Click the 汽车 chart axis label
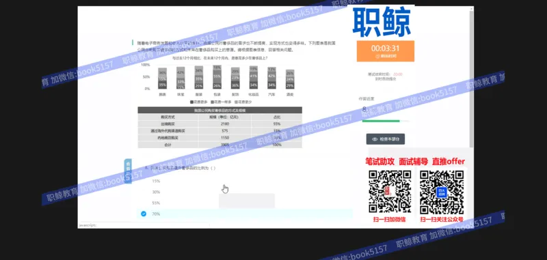 pos(271,94)
